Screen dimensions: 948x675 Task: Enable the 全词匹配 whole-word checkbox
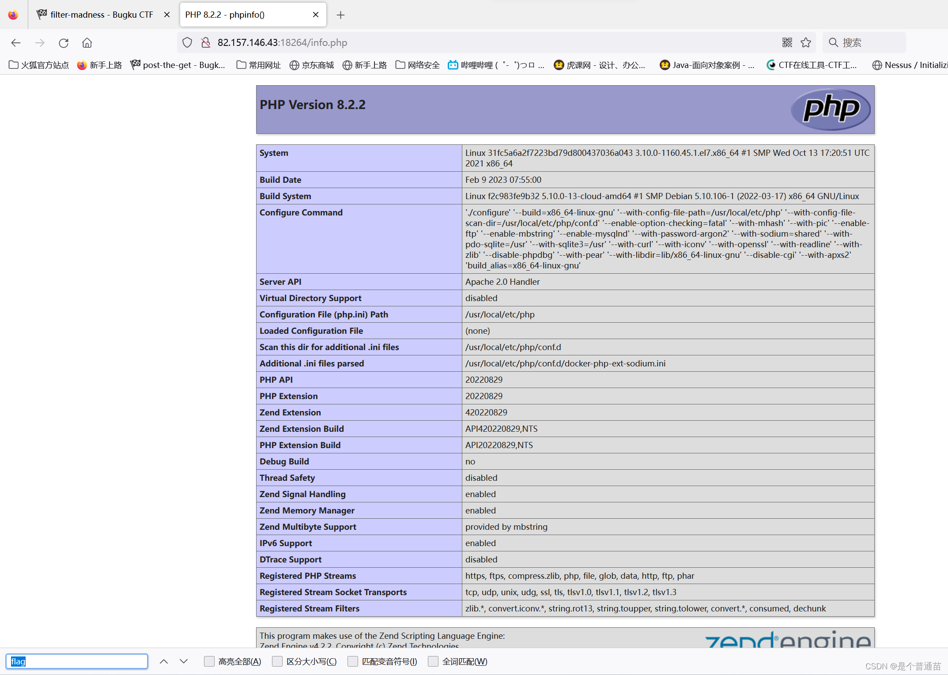point(433,661)
